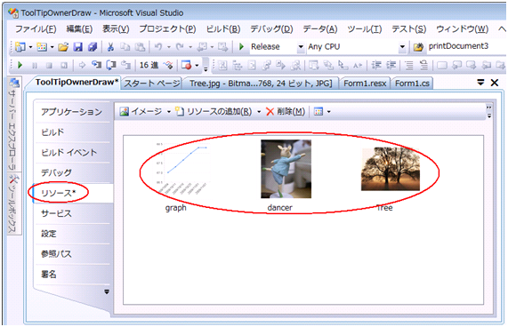
Task: Open the ビルド(B) menu
Action: [x=223, y=29]
